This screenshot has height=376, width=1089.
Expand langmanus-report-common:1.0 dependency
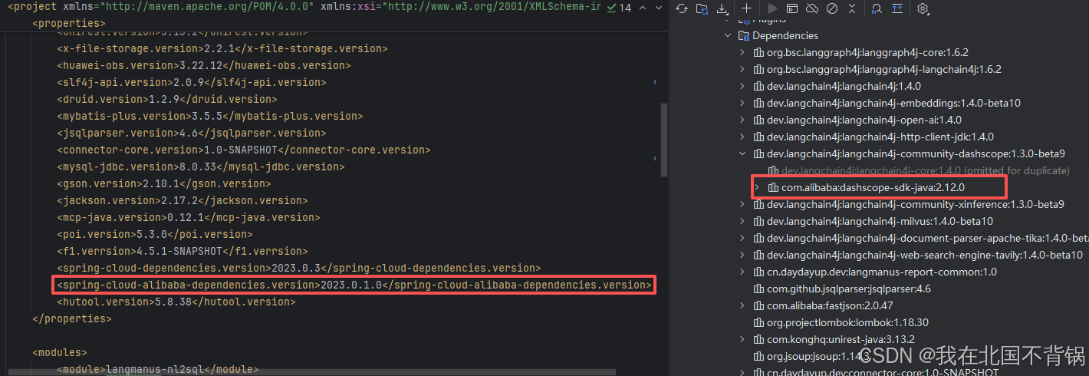(x=742, y=272)
